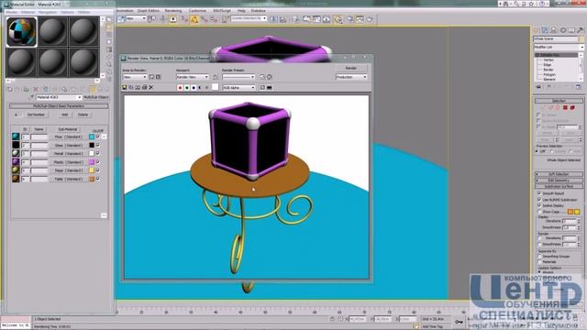Open the Help menu
Image resolution: width=587 pixels, height=330 pixels.
click(241, 11)
